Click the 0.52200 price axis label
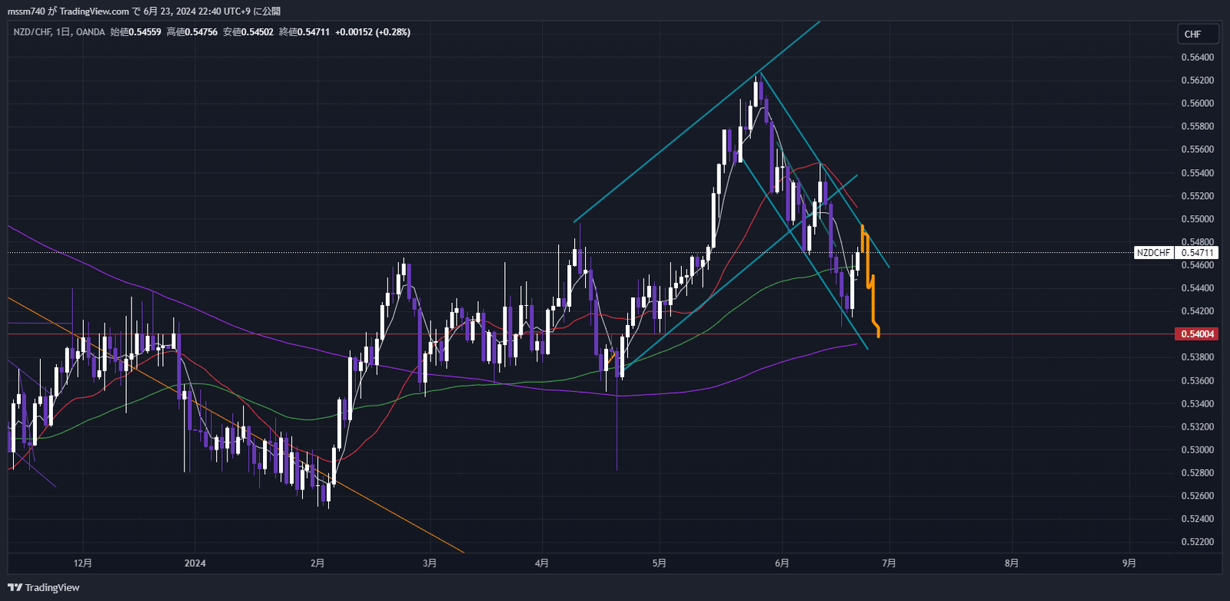1230x601 pixels. [1197, 542]
